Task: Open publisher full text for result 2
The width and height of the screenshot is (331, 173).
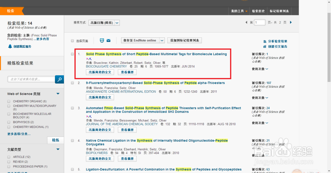Action: 100,97
